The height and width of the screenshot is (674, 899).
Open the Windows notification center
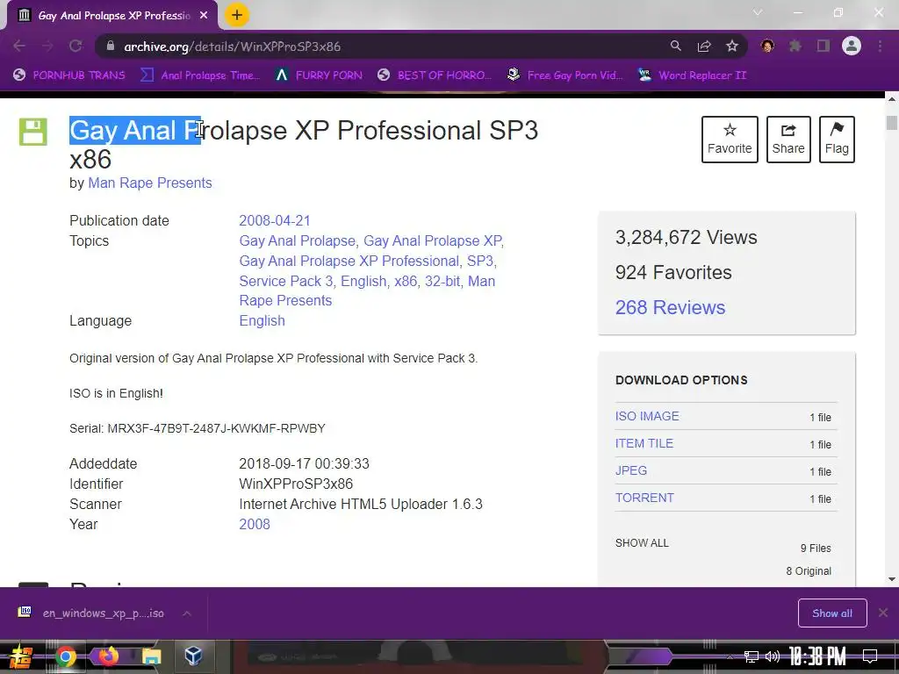(870, 656)
